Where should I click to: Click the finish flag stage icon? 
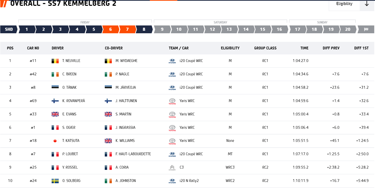366,29
